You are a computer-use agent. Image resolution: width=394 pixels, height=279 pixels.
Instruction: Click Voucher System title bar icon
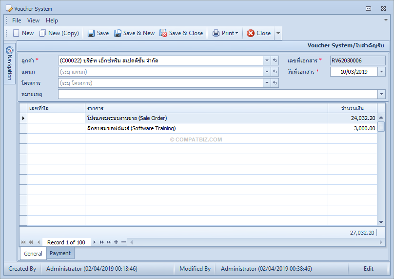[x=9, y=9]
